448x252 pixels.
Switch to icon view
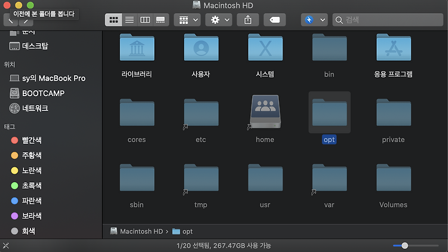(x=113, y=20)
